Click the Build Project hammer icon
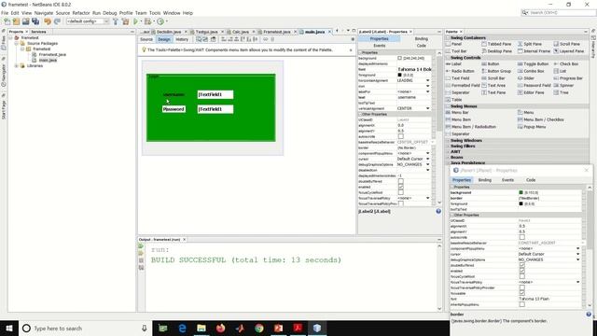Screen dimensions: 597x336 pyautogui.click(x=116, y=21)
